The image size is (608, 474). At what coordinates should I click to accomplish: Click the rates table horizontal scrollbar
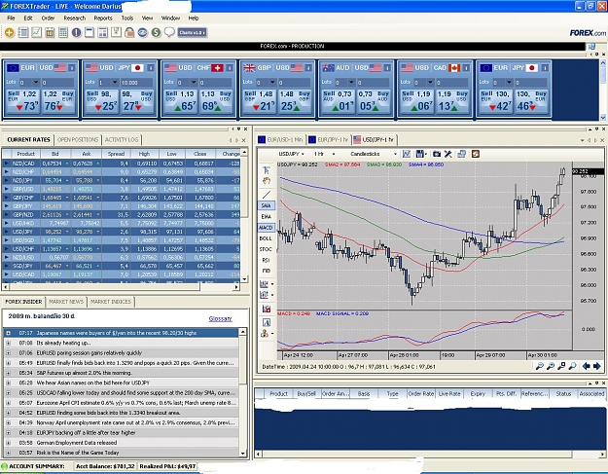[x=121, y=287]
